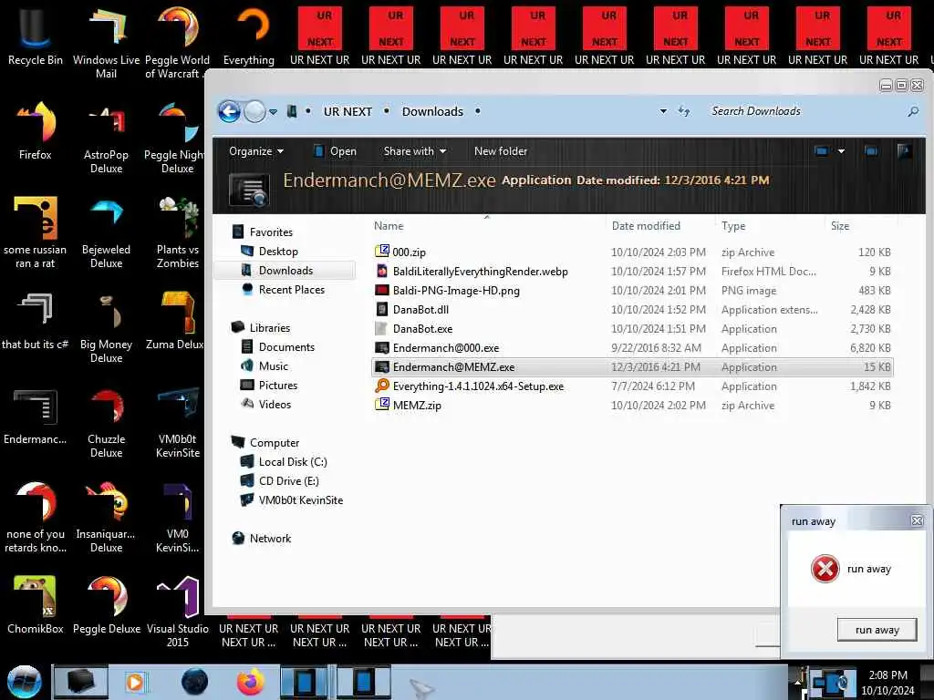Open 'some russian ran a rat' desktop icon
Viewport: 934px width, 700px height.
tap(35, 232)
